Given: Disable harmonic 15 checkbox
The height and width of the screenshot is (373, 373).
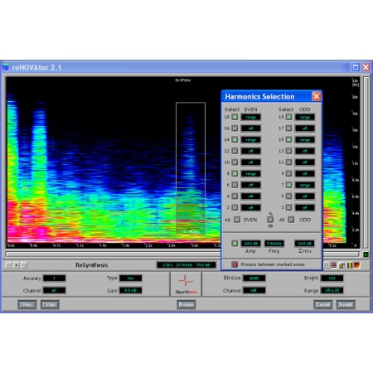Looking at the screenshot, I should click(288, 139).
